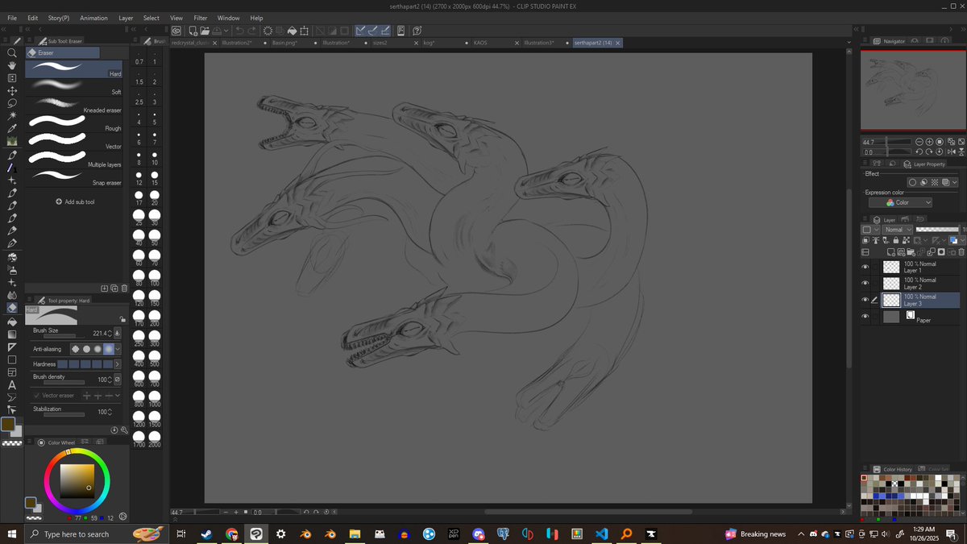The height and width of the screenshot is (544, 967).
Task: Choose the Multiple layers eraser sub tool
Action: 74,158
